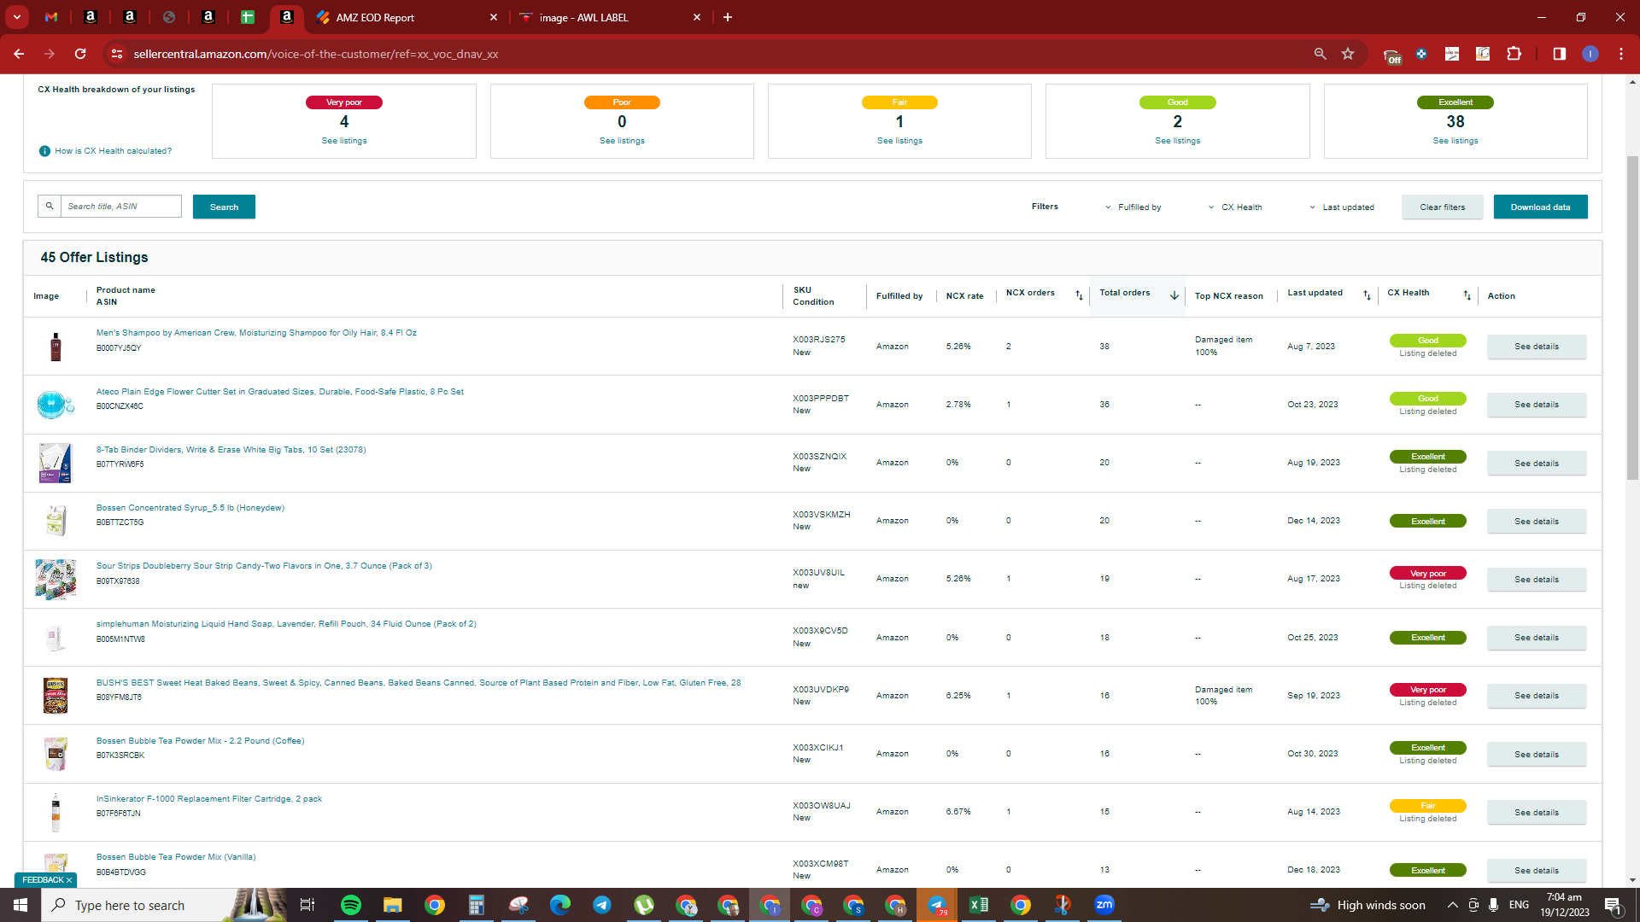See details for Men's Shampoo by American Crew
This screenshot has height=922, width=1640.
click(1537, 347)
